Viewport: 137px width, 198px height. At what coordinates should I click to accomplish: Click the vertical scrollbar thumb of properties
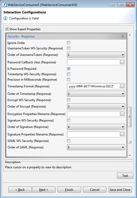pos(129,117)
